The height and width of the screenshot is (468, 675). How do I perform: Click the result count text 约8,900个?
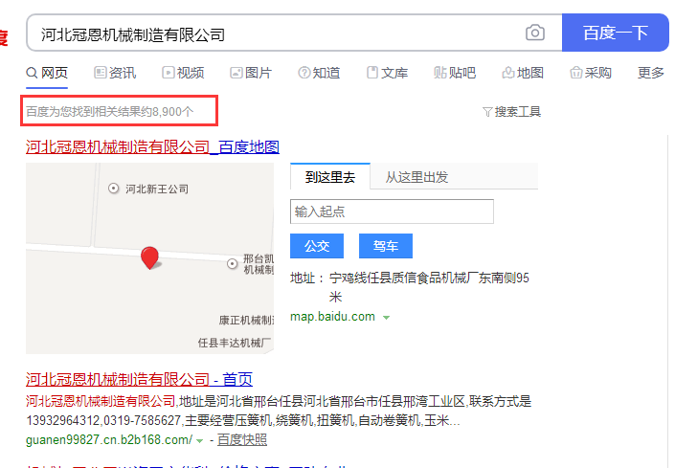click(167, 112)
